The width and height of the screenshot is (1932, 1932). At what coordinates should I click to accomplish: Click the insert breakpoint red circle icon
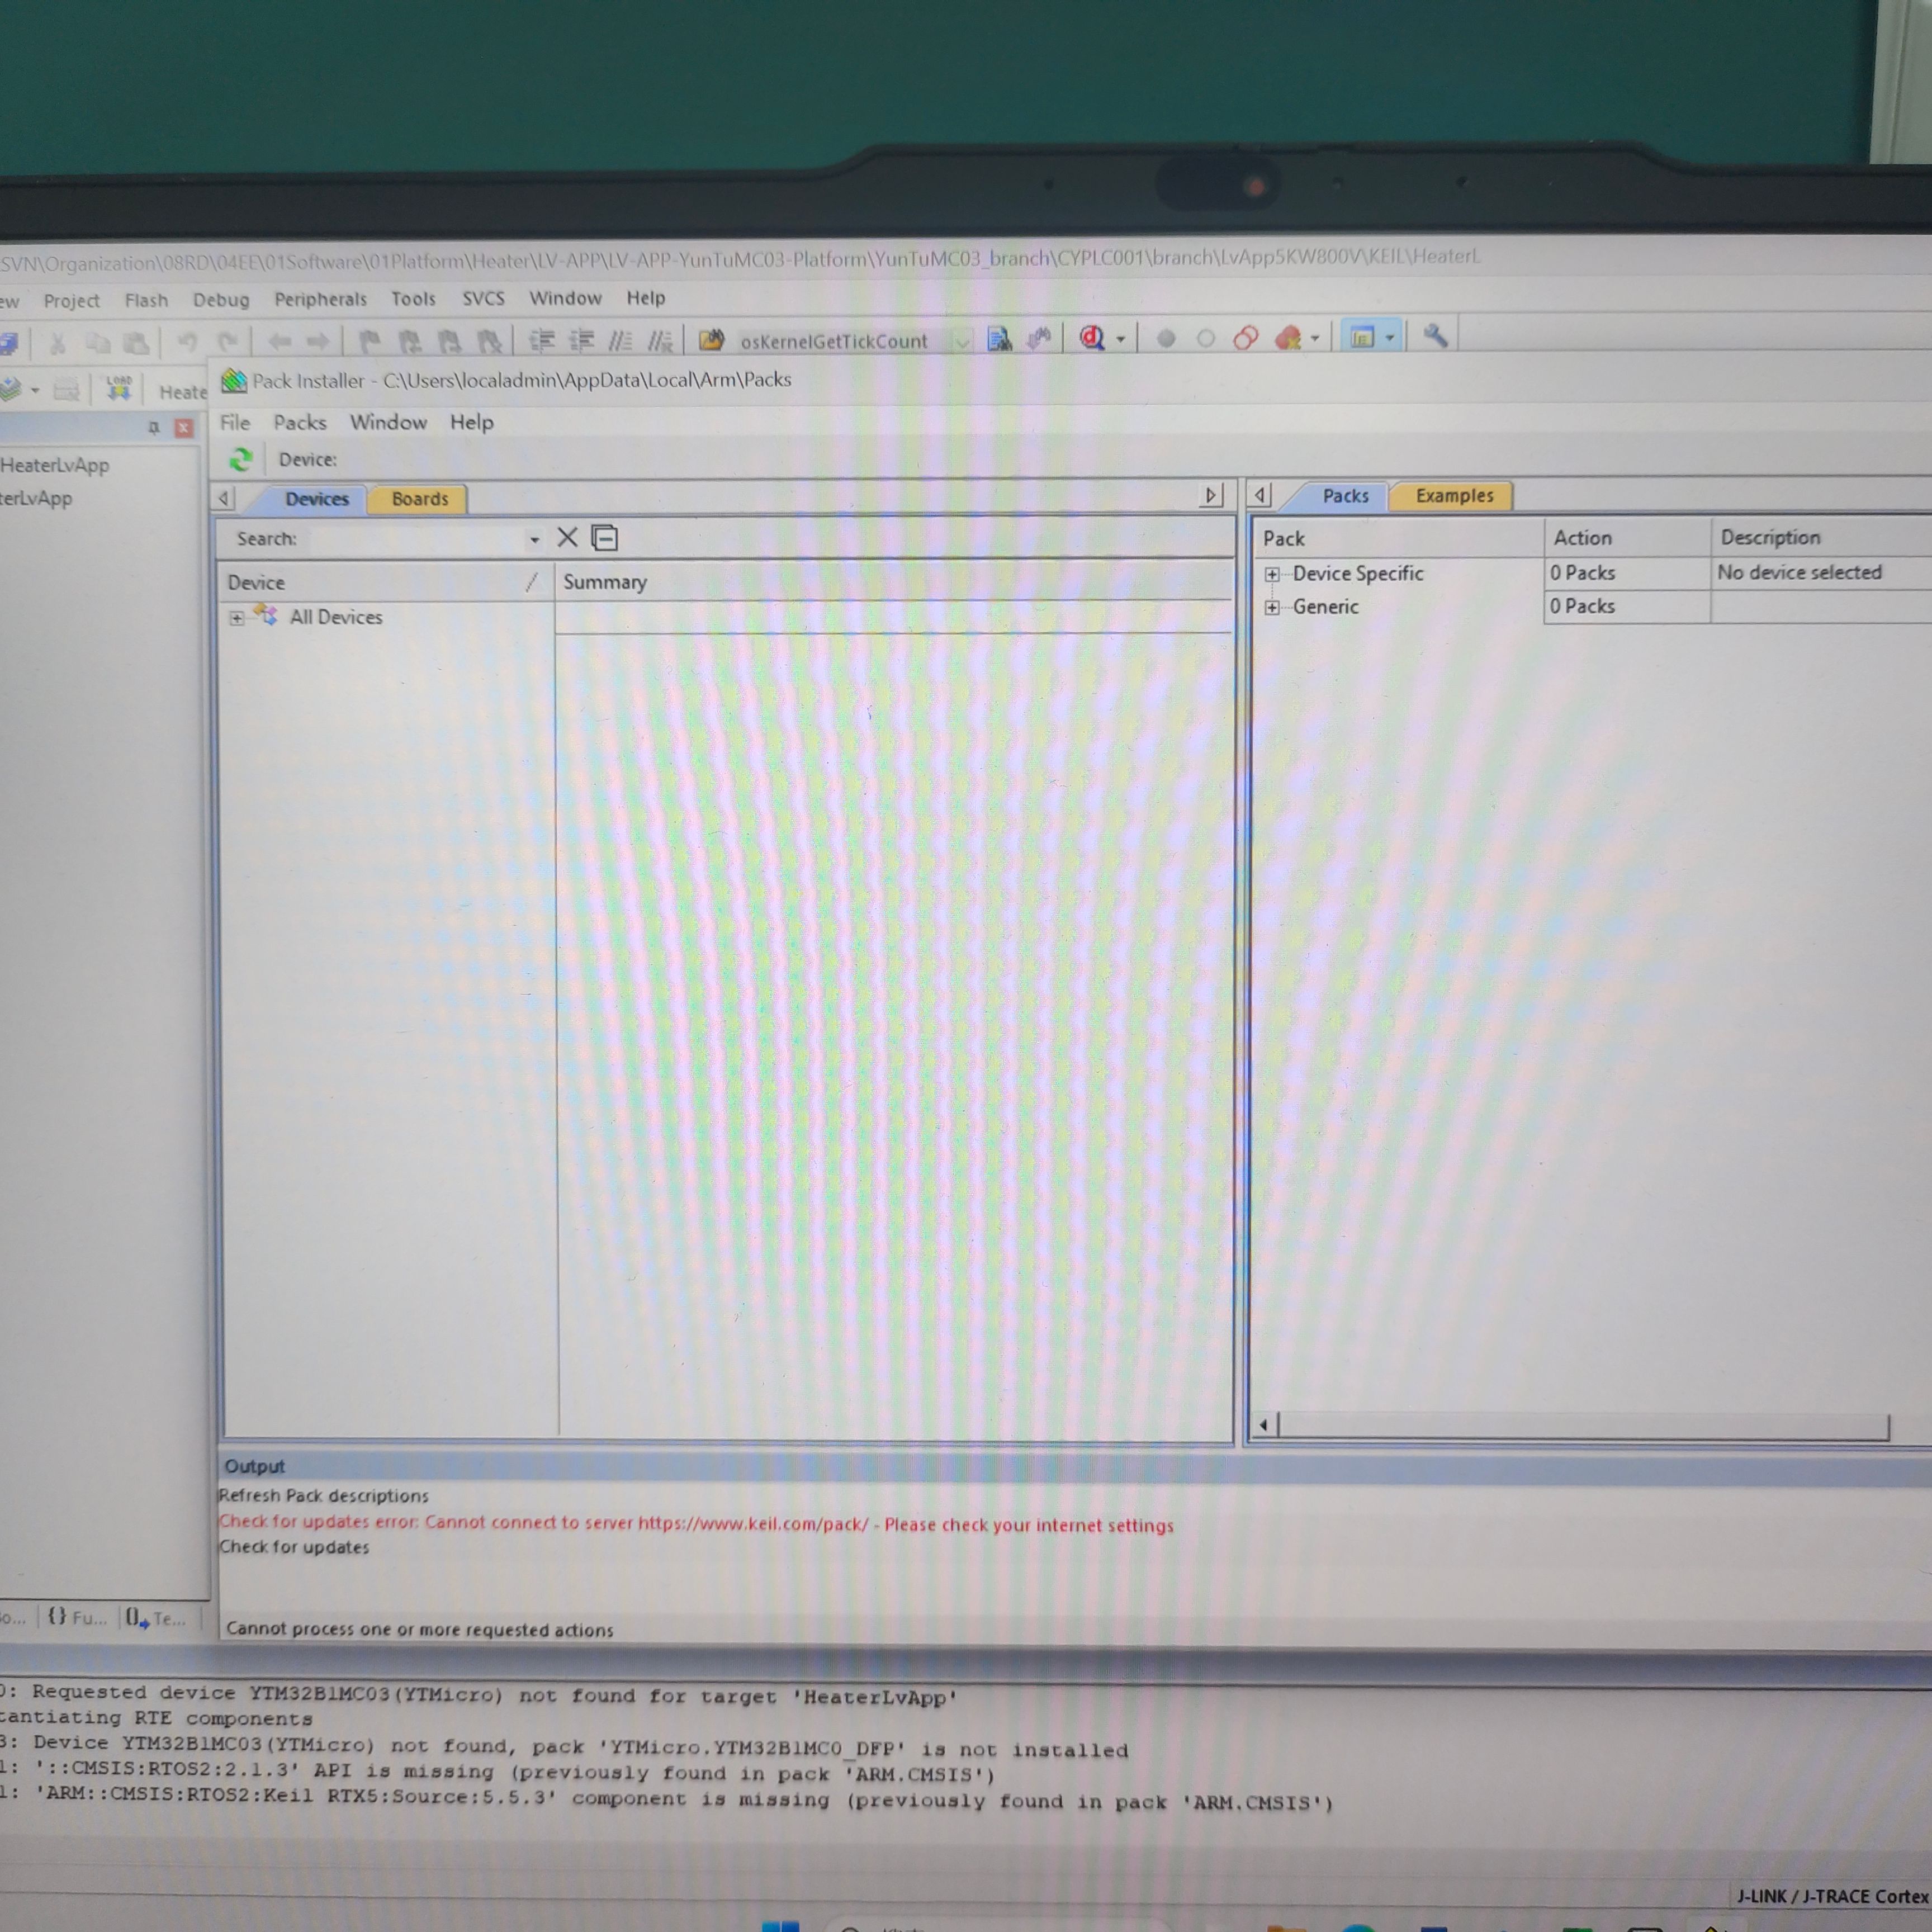tap(1165, 339)
